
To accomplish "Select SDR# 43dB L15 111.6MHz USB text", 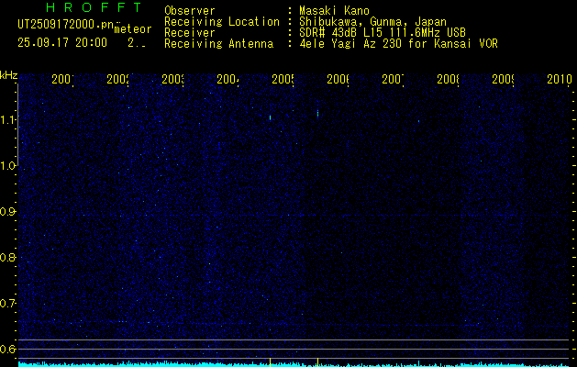I will 383,33.
